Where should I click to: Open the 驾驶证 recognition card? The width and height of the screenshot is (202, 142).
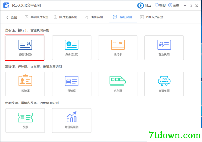(x=25, y=84)
